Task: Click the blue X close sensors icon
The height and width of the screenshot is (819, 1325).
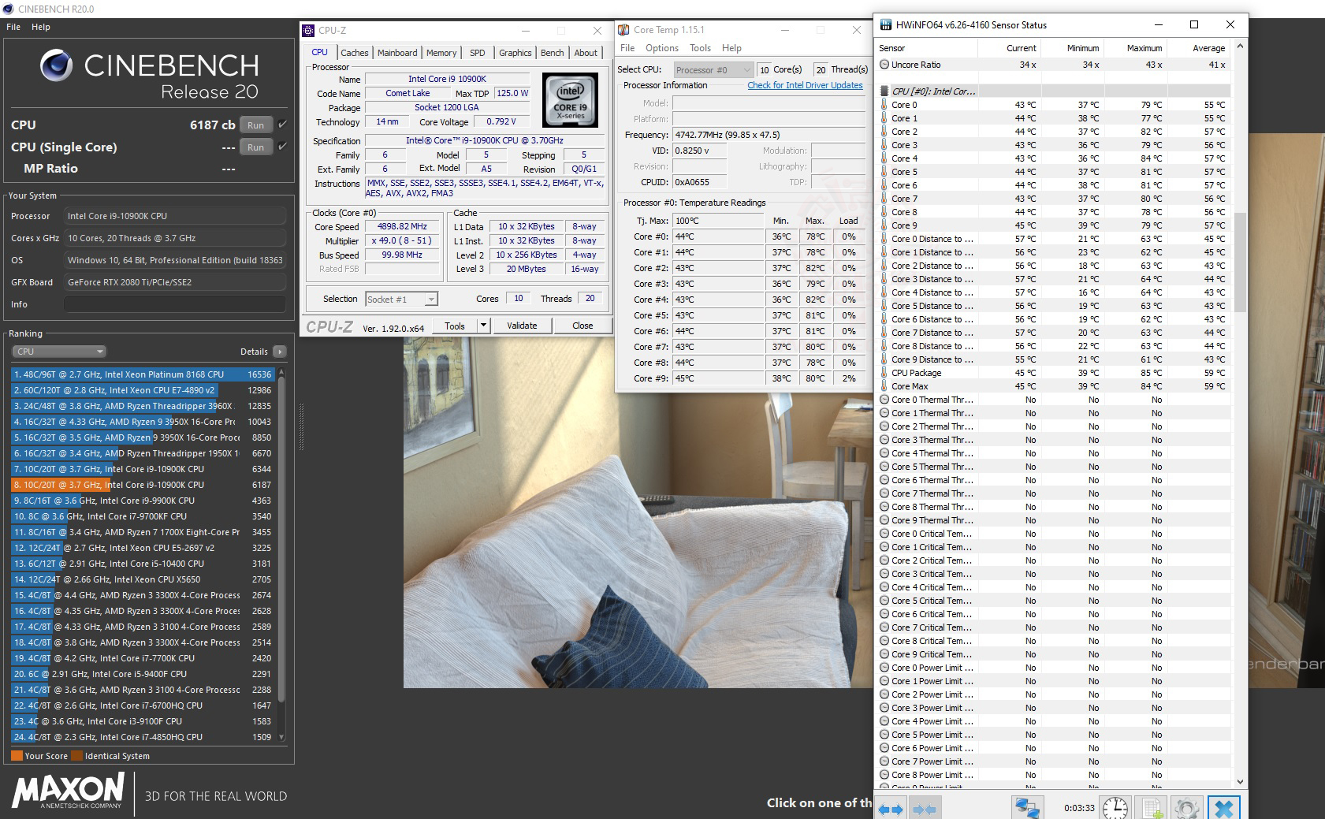Action: click(1223, 808)
